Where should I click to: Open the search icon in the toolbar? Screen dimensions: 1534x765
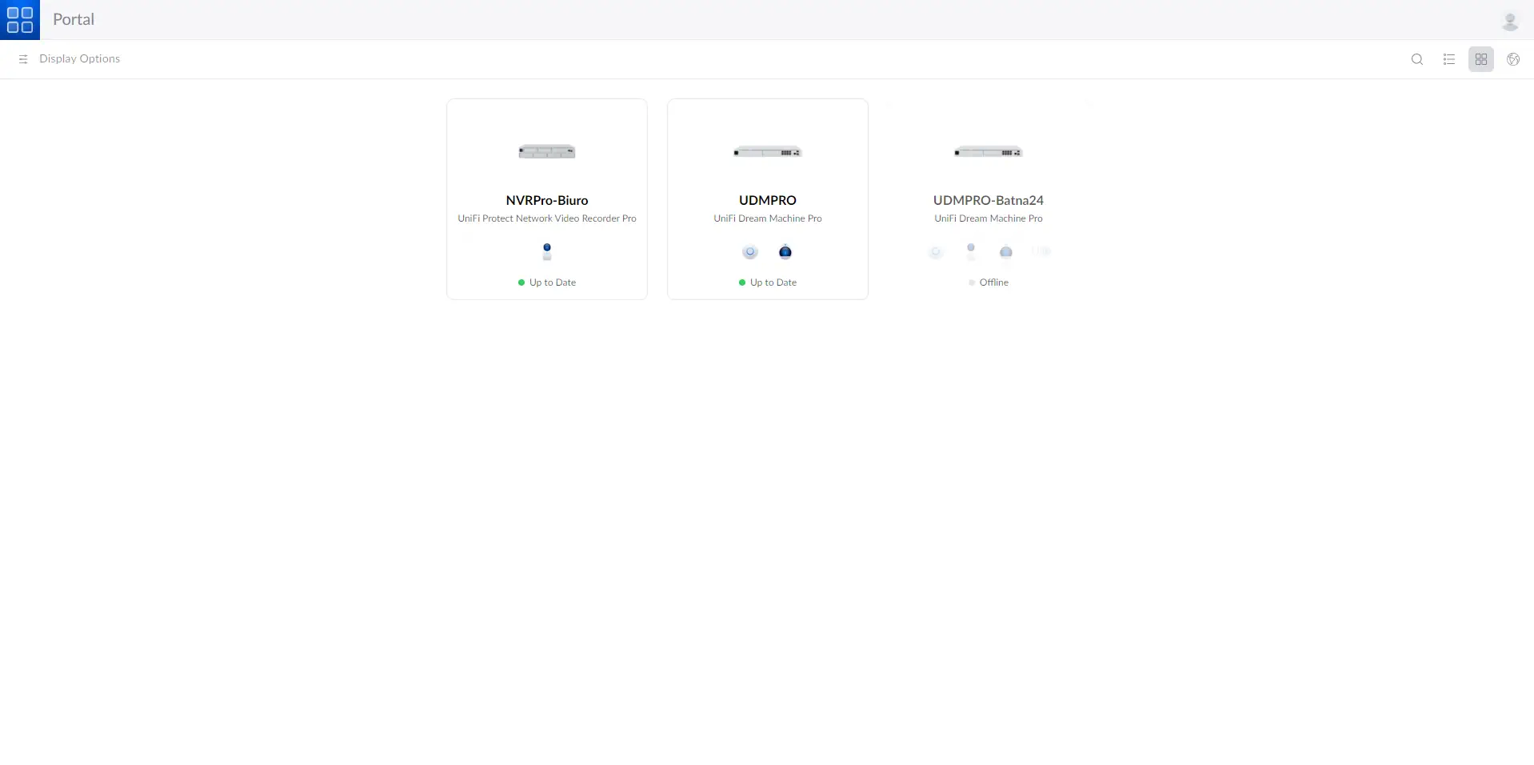1416,58
